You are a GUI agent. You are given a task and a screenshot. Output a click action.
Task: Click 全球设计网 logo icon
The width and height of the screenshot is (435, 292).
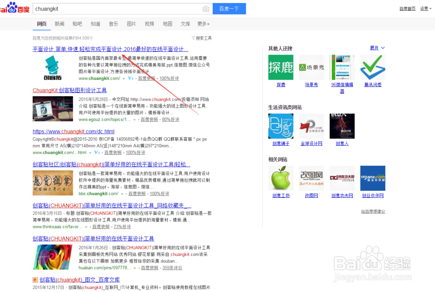311,126
